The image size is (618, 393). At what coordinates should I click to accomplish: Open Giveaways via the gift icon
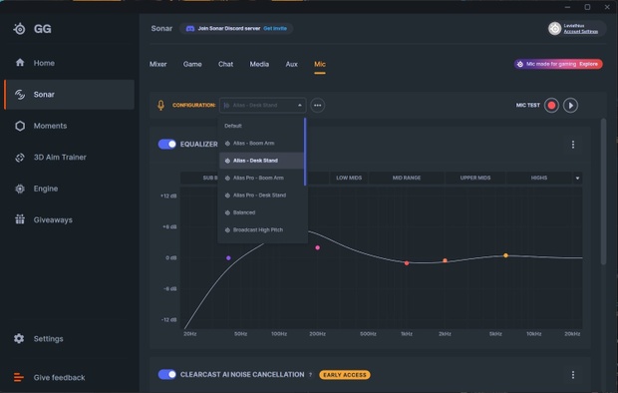[20, 219]
